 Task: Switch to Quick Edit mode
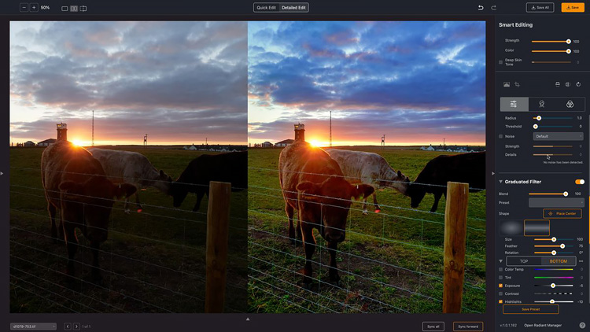tap(267, 8)
